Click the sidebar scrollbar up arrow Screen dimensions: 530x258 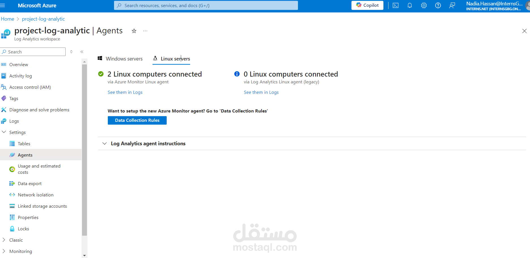[x=84, y=61]
